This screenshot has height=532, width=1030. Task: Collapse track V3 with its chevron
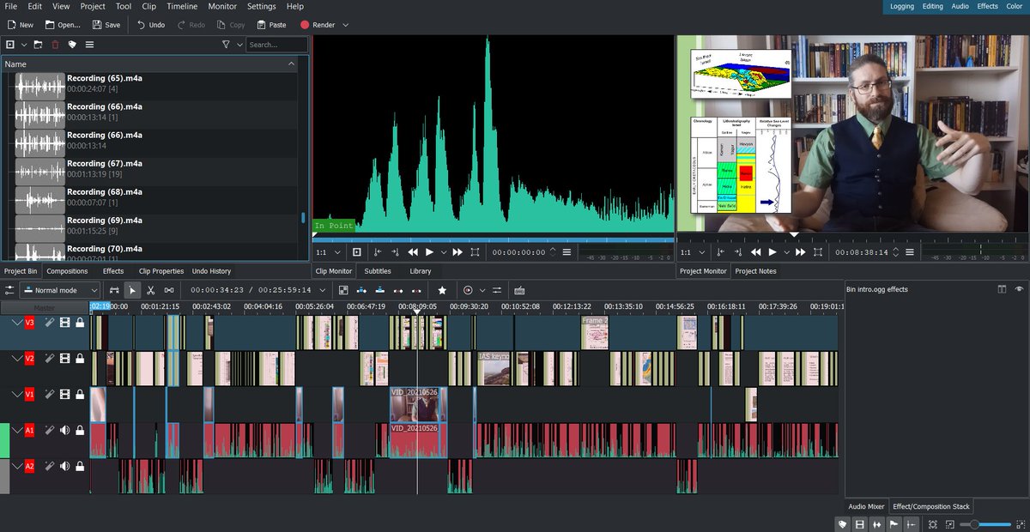coord(17,323)
